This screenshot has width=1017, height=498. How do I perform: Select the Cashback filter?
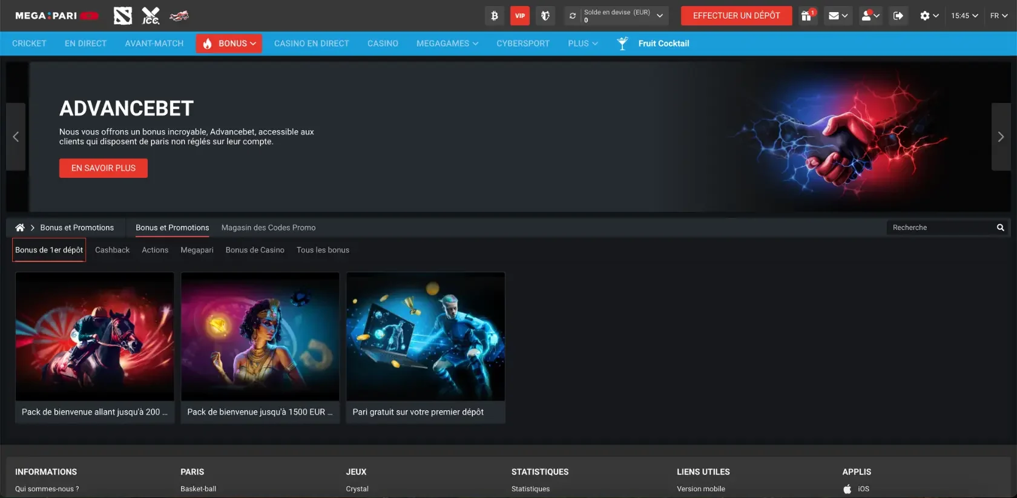point(112,250)
